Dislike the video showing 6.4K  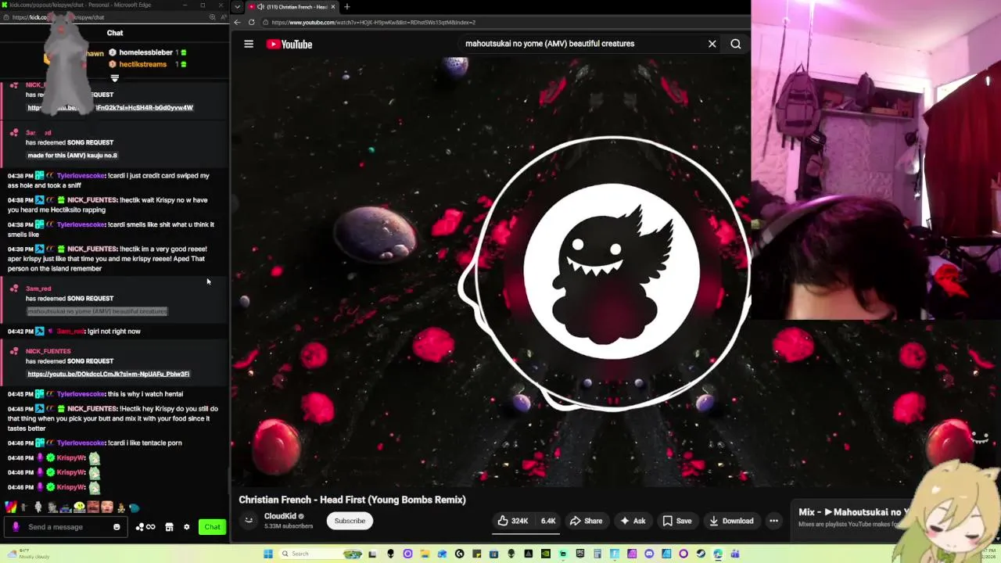(547, 521)
